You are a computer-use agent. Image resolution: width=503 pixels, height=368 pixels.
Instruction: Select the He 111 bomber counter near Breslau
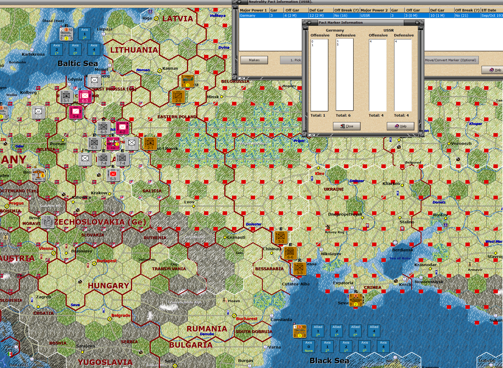pyautogui.click(x=38, y=175)
